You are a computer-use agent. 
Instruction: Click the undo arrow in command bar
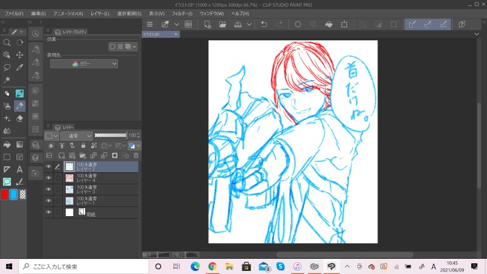(x=264, y=24)
